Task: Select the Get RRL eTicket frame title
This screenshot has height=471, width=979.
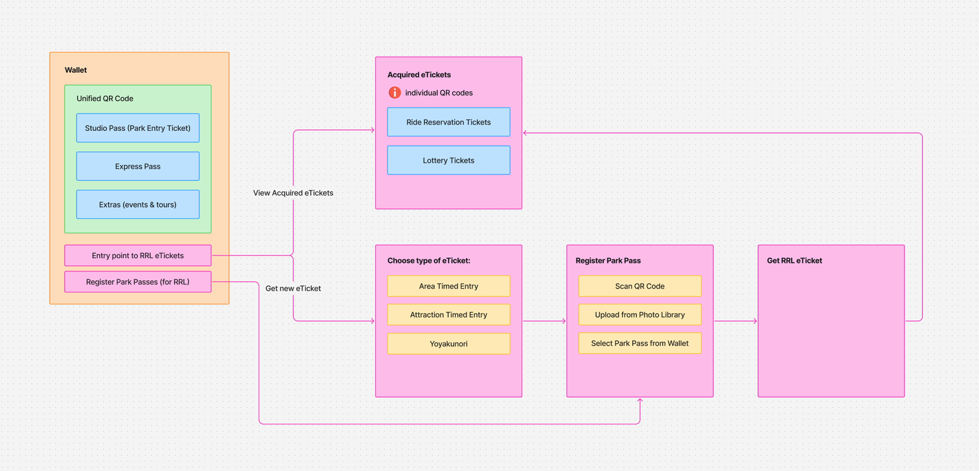Action: pyautogui.click(x=794, y=261)
